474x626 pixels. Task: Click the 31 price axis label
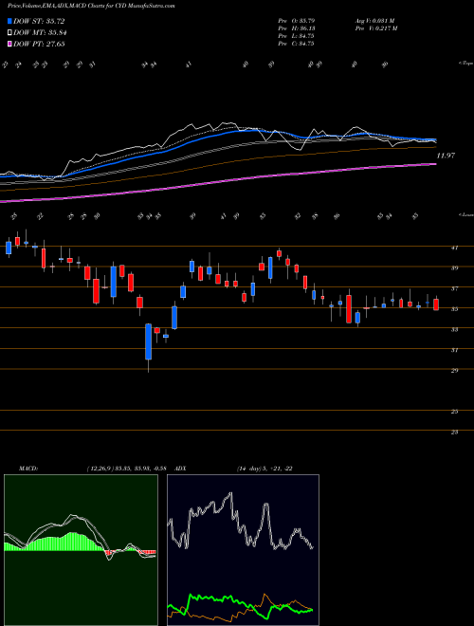click(454, 350)
